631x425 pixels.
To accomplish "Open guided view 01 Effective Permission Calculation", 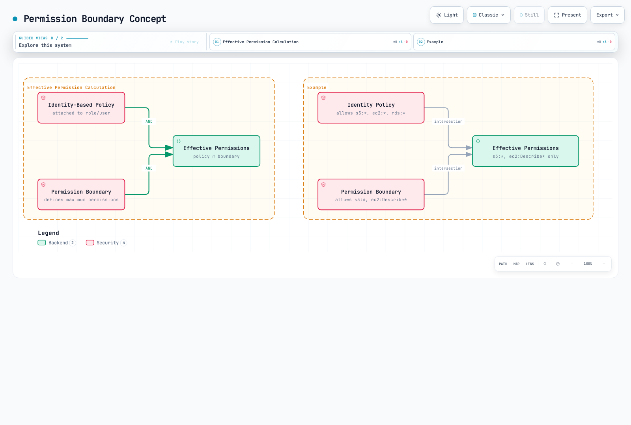I will 310,42.
